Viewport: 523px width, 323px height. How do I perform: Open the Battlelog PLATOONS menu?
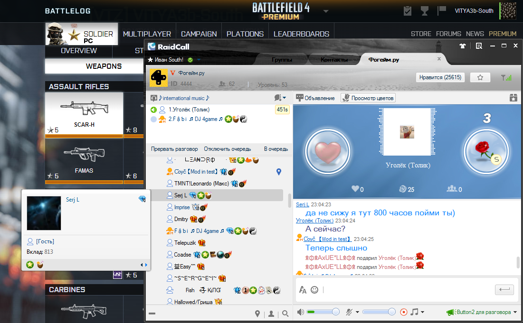tap(245, 34)
